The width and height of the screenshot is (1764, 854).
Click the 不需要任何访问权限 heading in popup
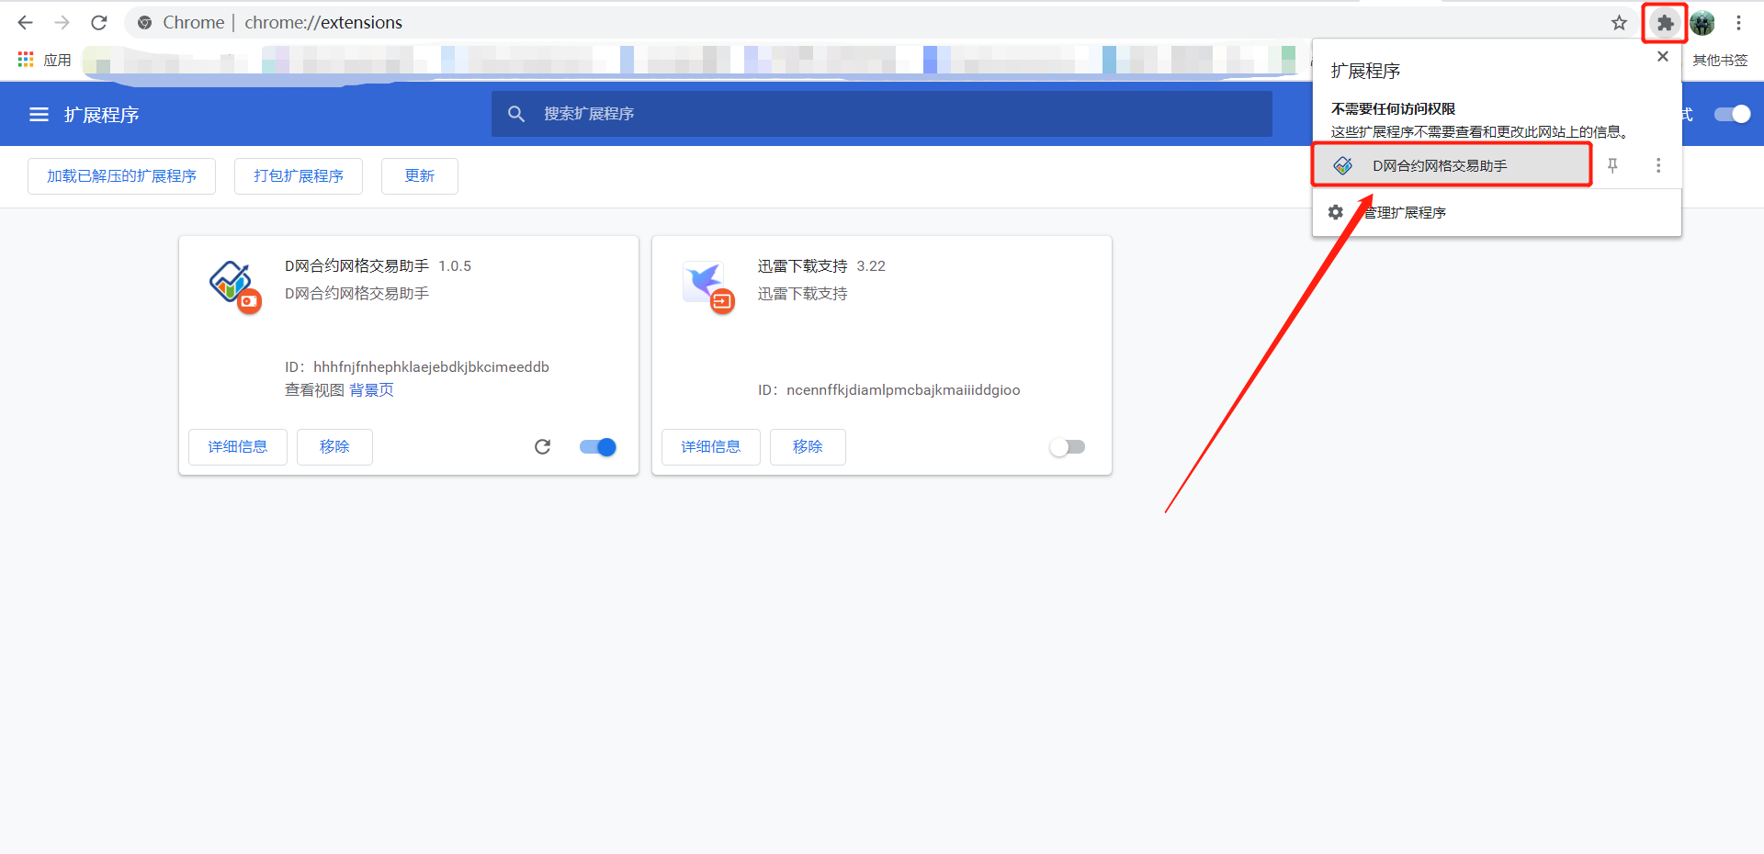(1393, 109)
